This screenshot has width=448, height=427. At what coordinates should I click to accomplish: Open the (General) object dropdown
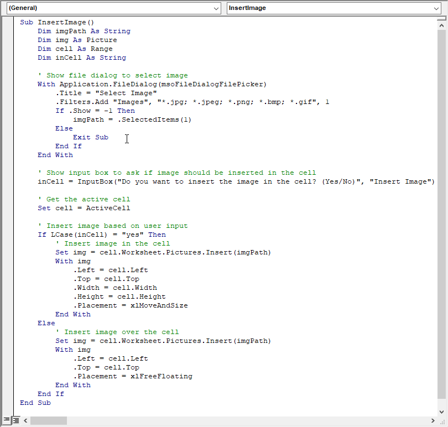click(x=113, y=8)
